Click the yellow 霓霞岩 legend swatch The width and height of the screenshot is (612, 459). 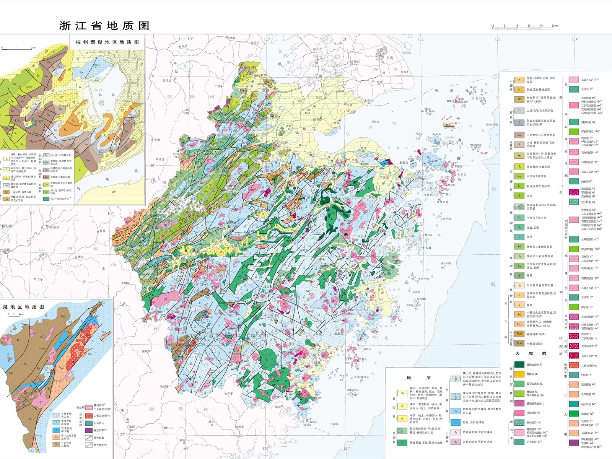click(519, 374)
